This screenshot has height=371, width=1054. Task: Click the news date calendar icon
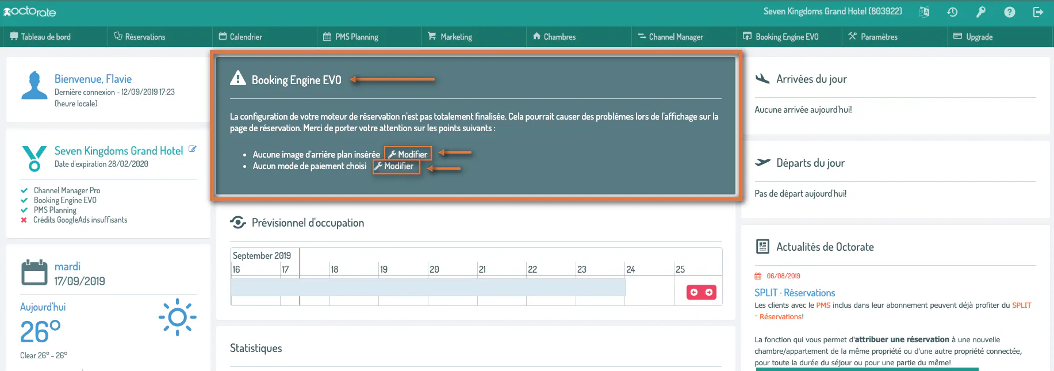[x=758, y=276]
